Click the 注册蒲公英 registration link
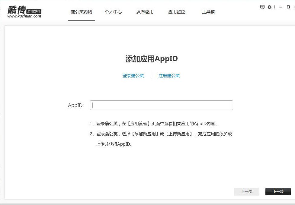 (169, 76)
